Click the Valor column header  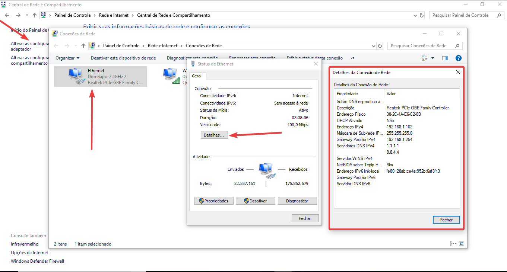[422, 94]
